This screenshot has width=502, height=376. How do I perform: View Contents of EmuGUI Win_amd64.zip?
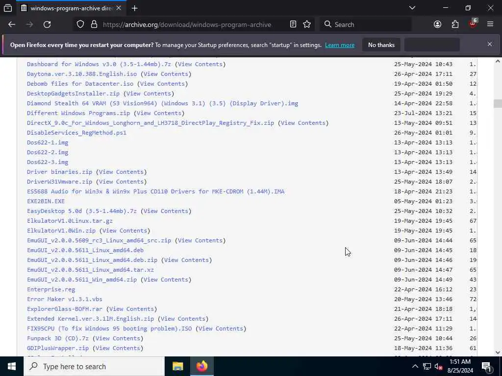point(166,280)
